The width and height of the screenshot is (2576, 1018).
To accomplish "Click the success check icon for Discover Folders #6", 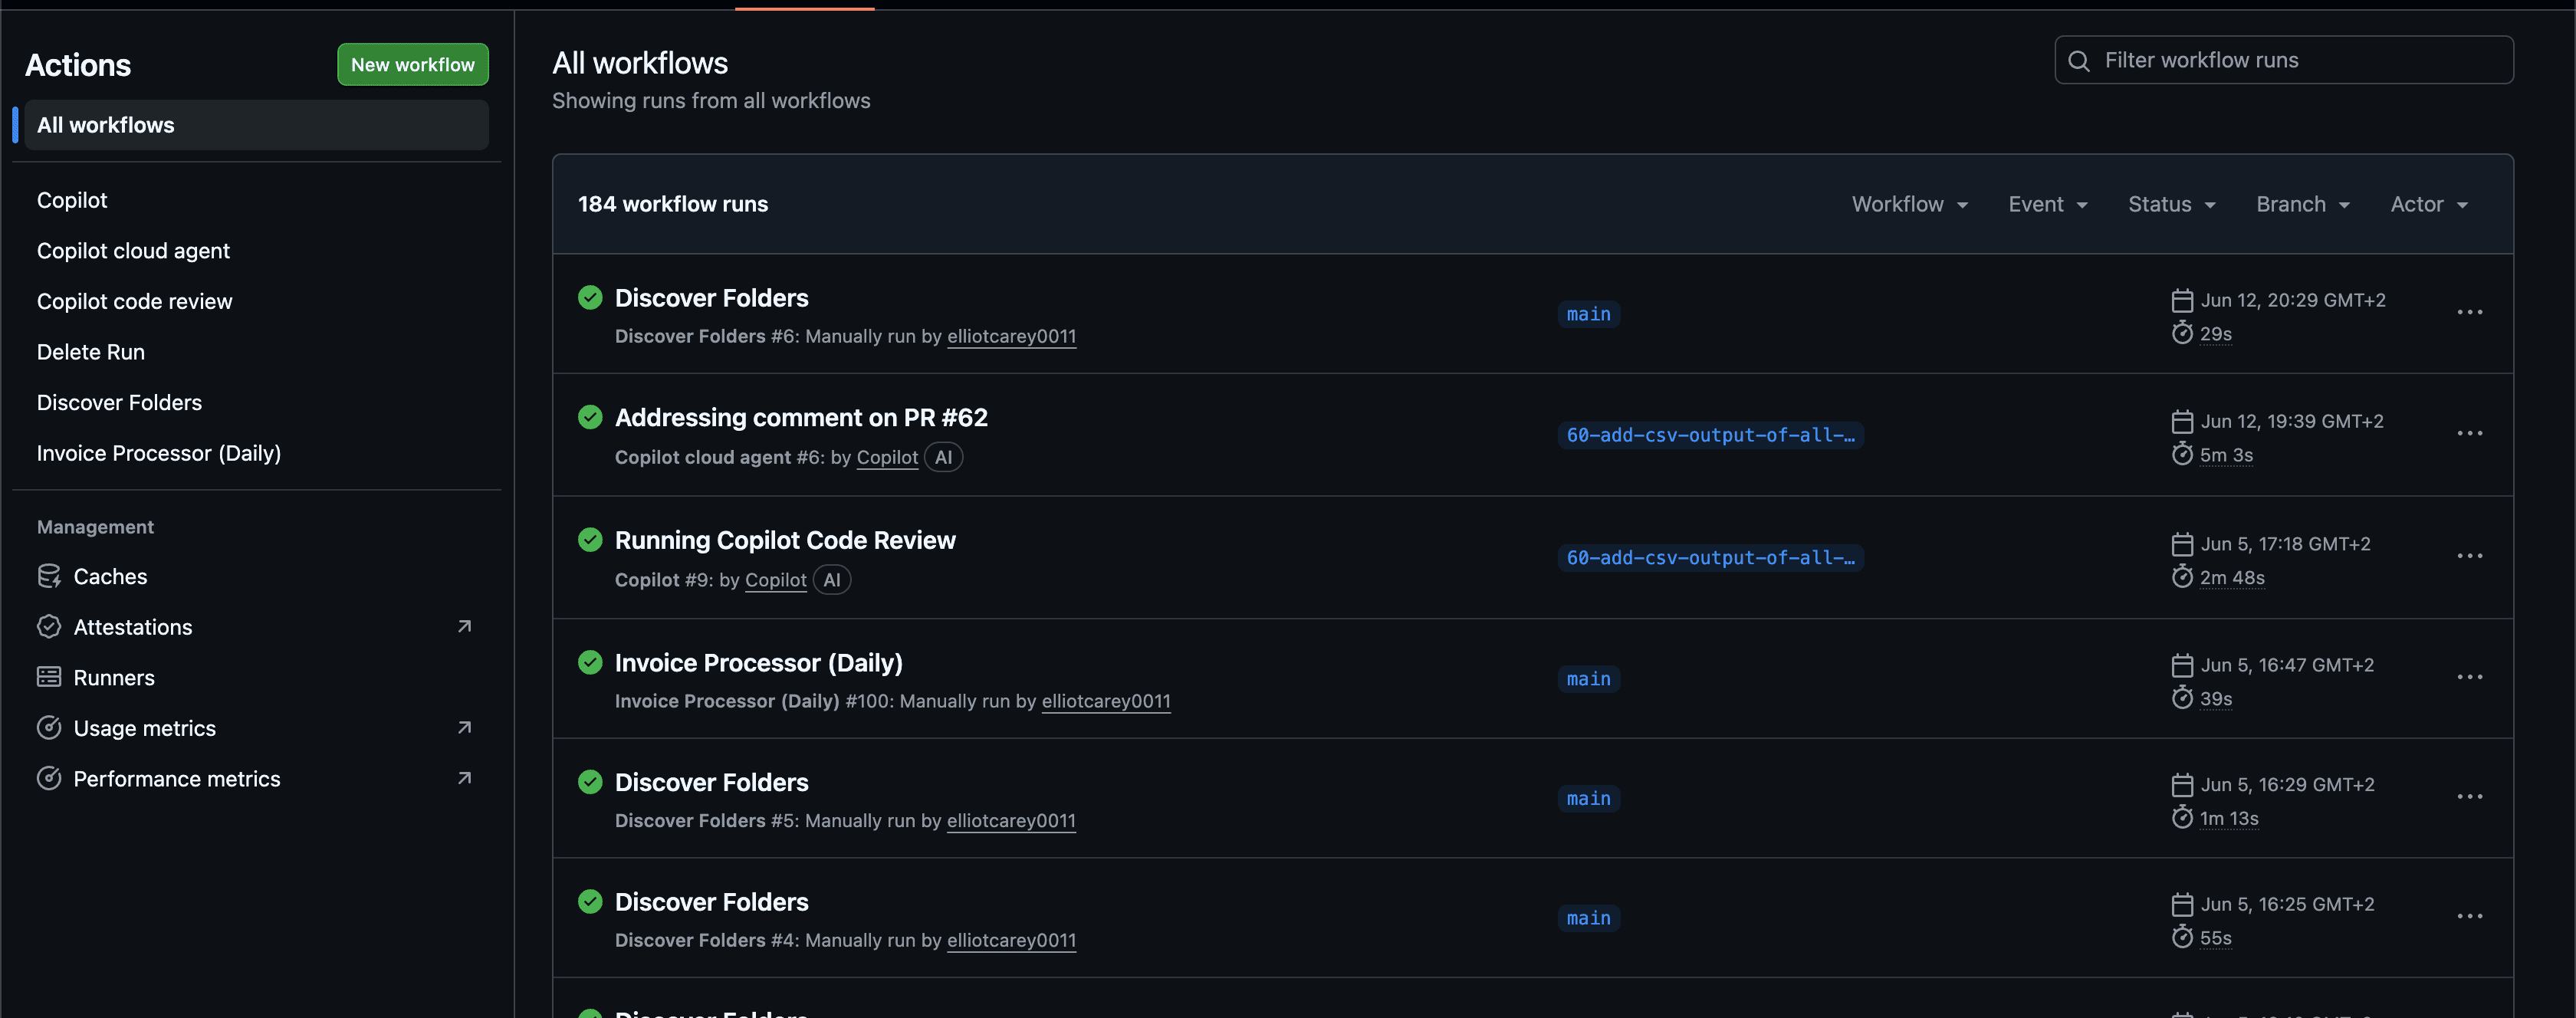I will [x=590, y=298].
